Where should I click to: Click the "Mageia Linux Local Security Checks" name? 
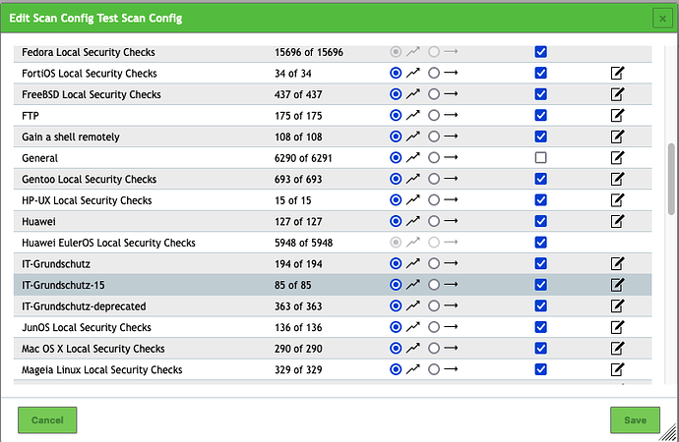point(102,370)
